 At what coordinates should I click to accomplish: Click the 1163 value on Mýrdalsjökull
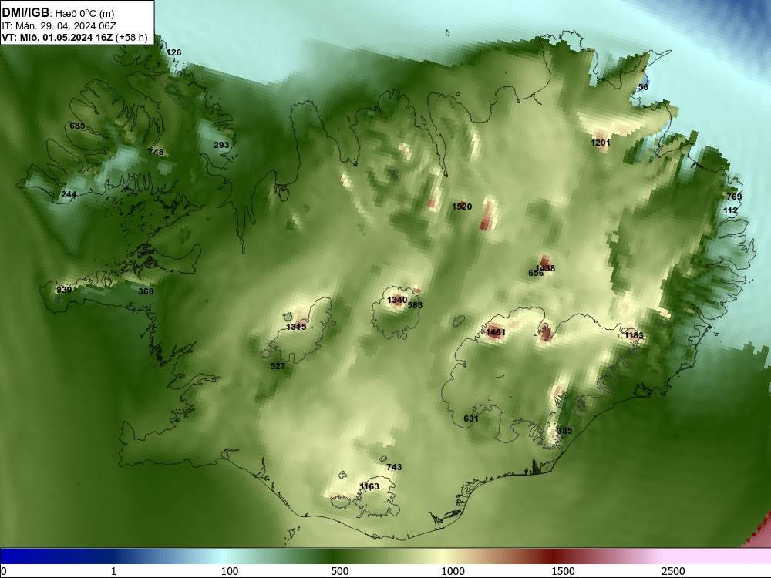point(369,486)
